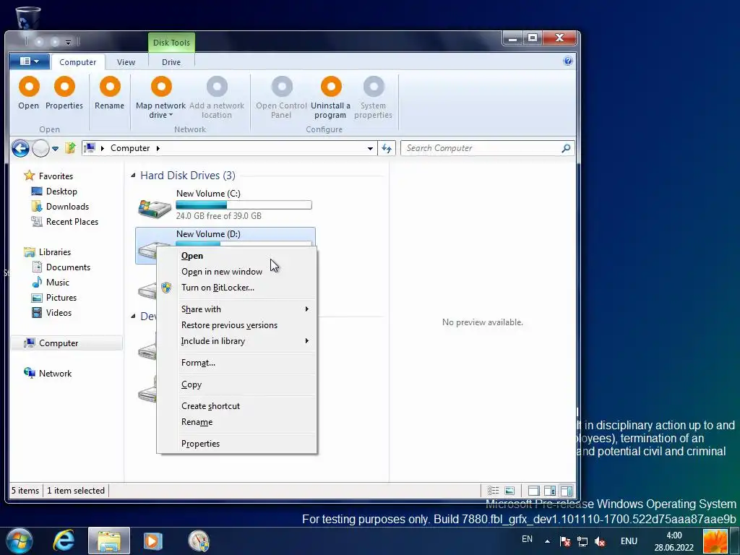Click the Rename ribbon icon

(110, 87)
